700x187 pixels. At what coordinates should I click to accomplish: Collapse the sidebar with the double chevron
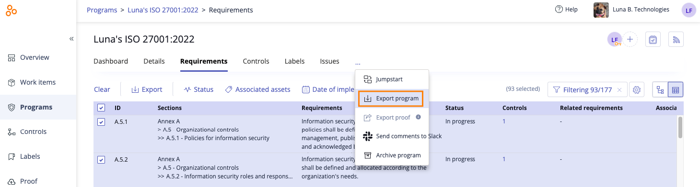(x=71, y=39)
